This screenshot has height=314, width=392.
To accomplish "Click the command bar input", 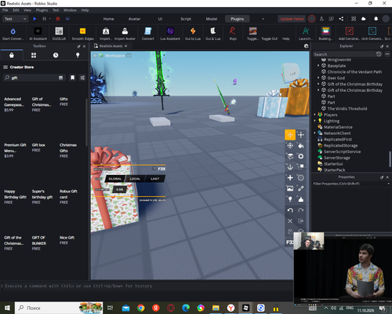I will coord(147,286).
